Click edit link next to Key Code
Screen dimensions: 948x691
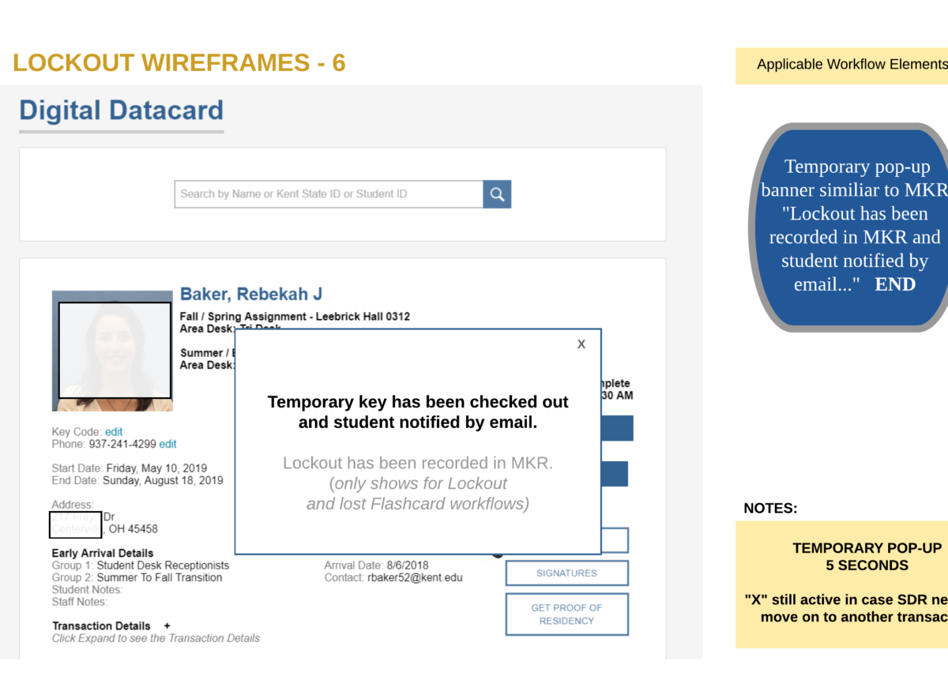coord(114,432)
